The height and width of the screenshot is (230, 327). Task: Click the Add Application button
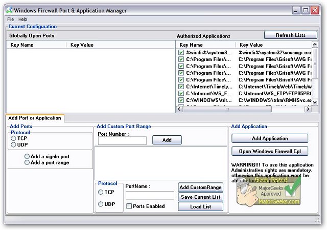270,138
